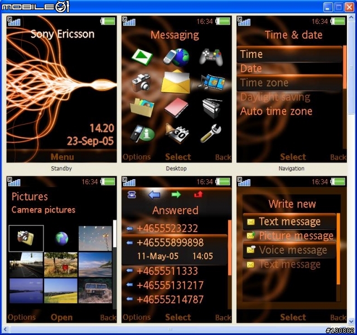
Task: Select the Auto time zone entry
Action: (290, 111)
